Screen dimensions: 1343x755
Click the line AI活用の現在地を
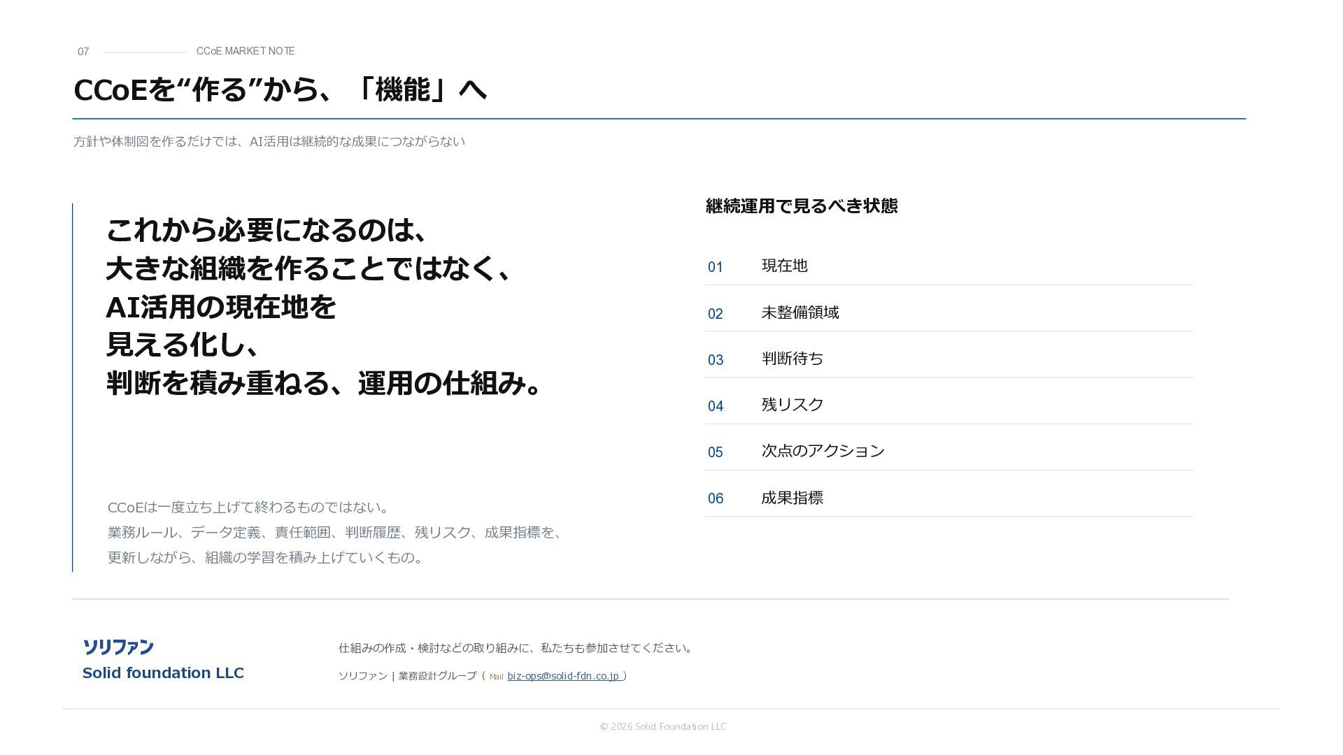coord(221,307)
